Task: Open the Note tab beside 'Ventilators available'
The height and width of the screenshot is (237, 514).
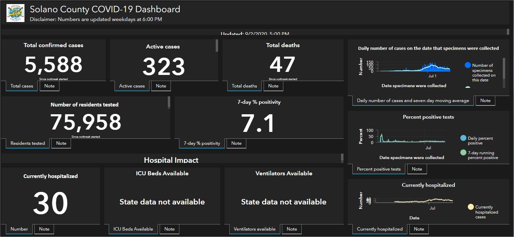Action: point(291,229)
